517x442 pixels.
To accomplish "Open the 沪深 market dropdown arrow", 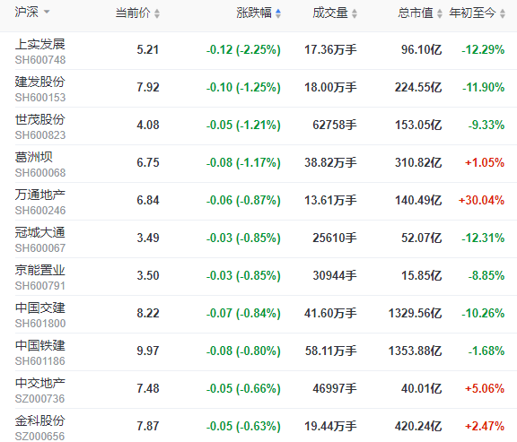I will pos(47,12).
